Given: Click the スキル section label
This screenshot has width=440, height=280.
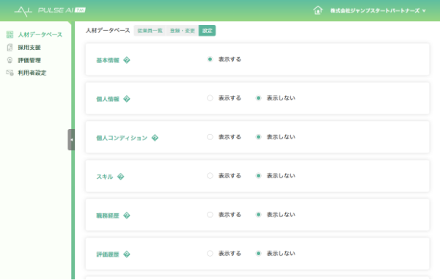Looking at the screenshot, I should tap(105, 177).
